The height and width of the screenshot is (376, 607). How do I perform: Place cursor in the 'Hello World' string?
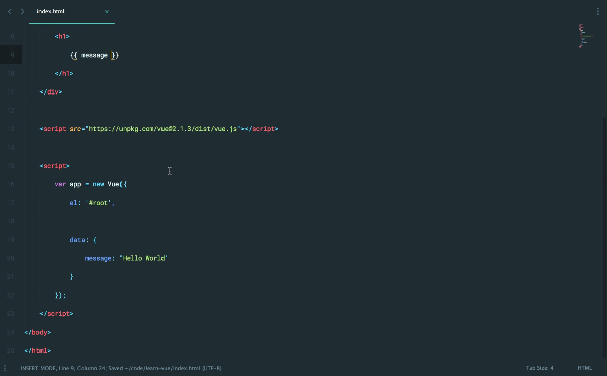(144, 258)
